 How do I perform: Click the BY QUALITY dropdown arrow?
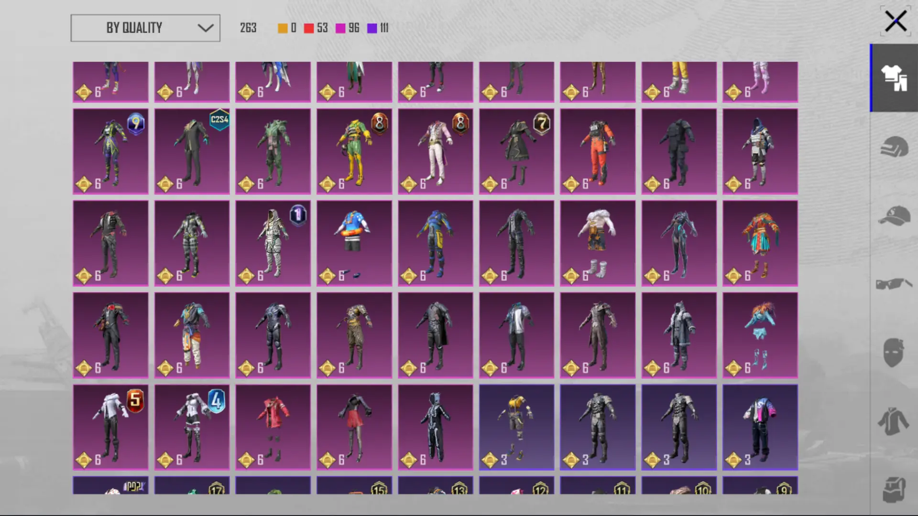[206, 28]
